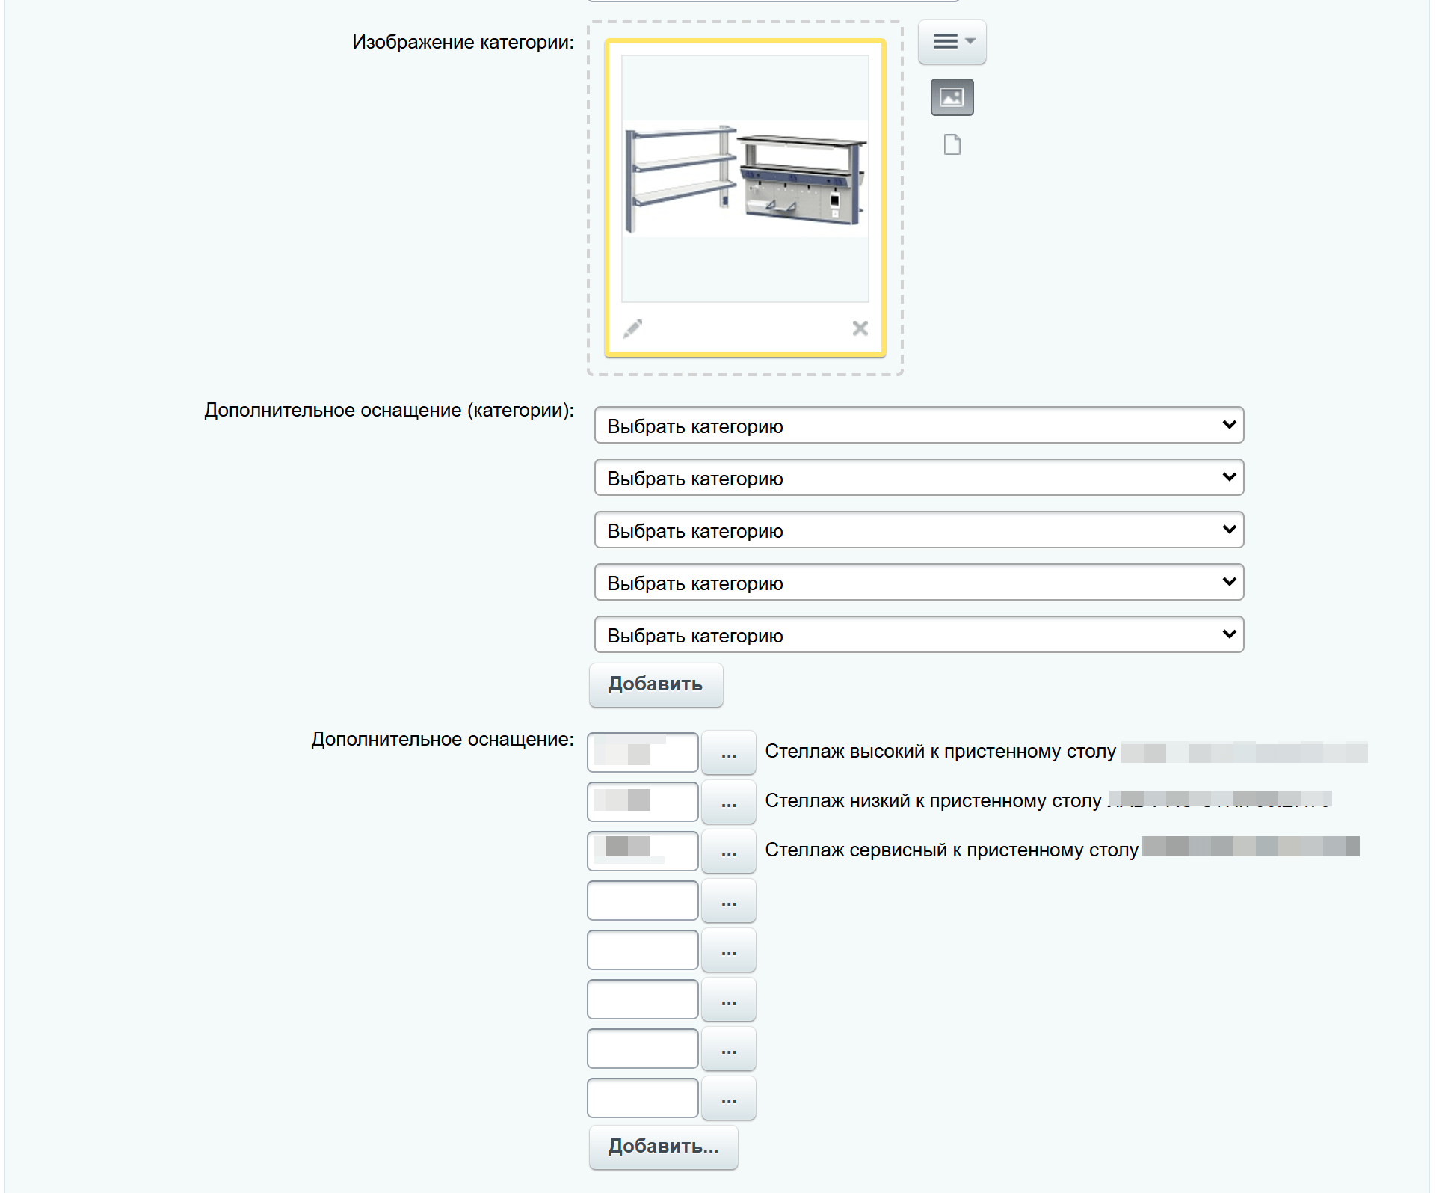Click browse '...' button for Стеллаж сервисный row
This screenshot has width=1451, height=1193.
coord(729,851)
